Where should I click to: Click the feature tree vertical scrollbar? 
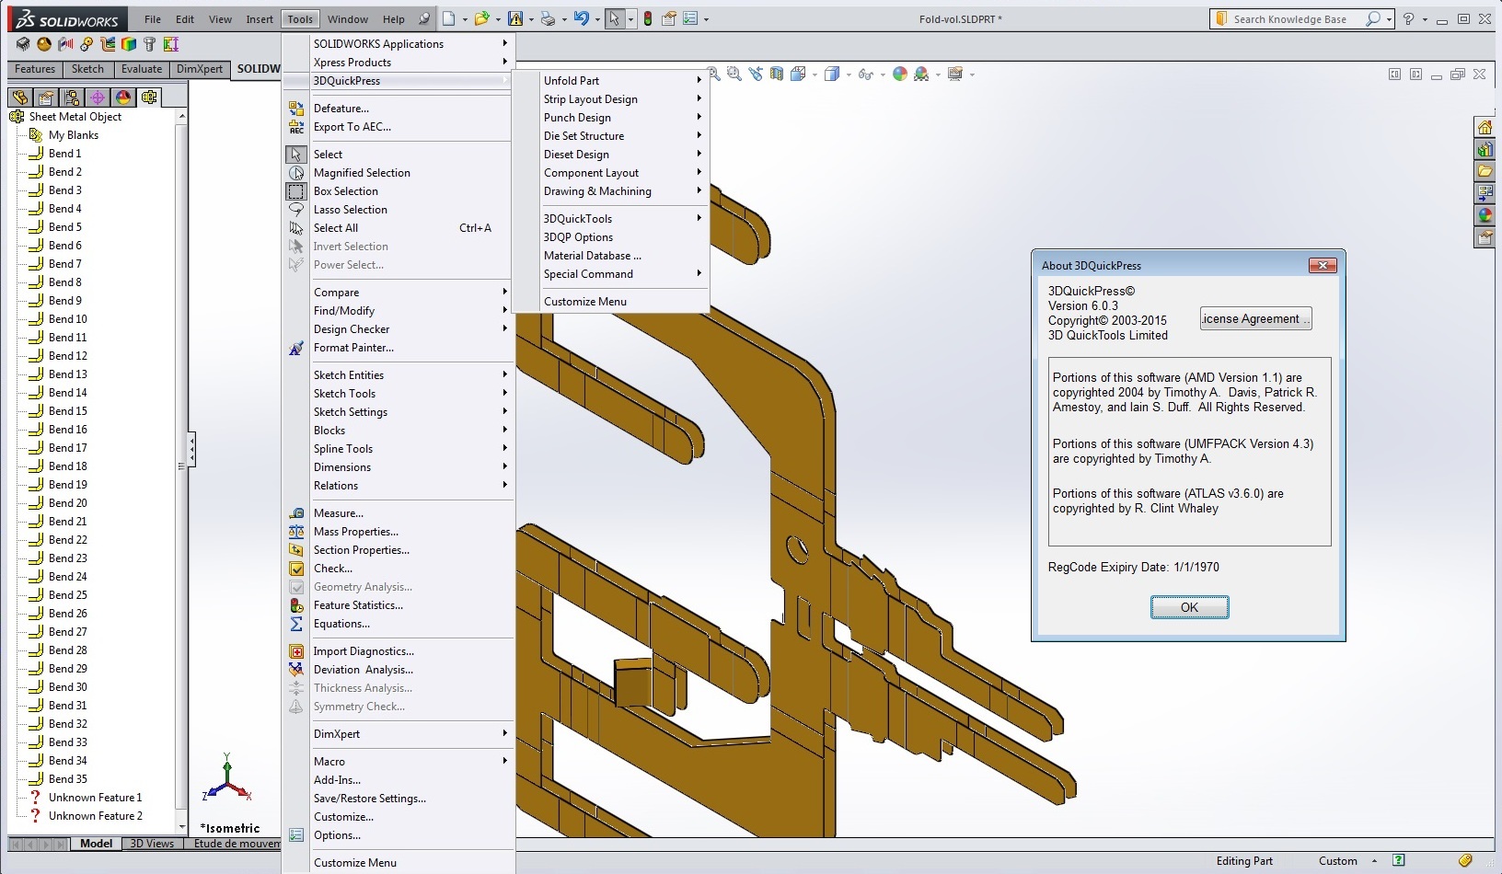click(181, 471)
